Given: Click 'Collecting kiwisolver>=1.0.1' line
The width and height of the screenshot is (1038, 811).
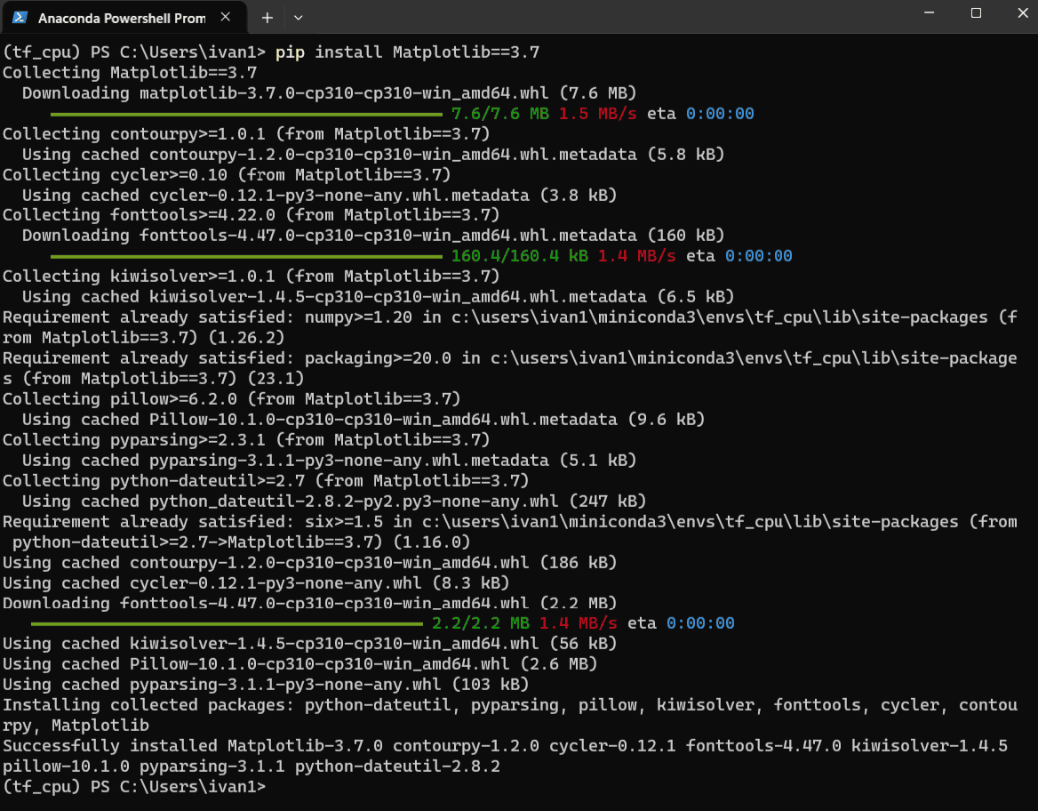Looking at the screenshot, I should tap(252, 277).
